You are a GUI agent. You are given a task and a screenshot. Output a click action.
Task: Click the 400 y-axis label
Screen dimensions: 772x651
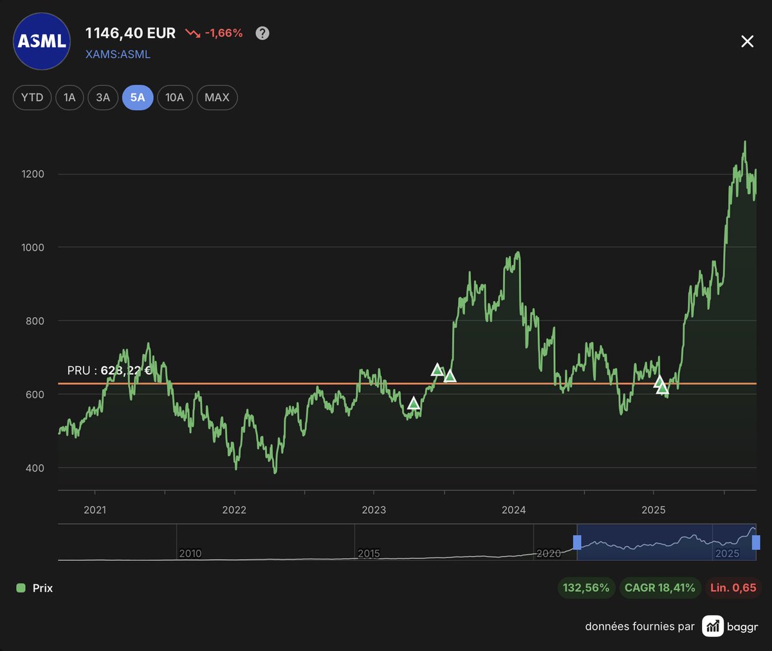tap(35, 468)
